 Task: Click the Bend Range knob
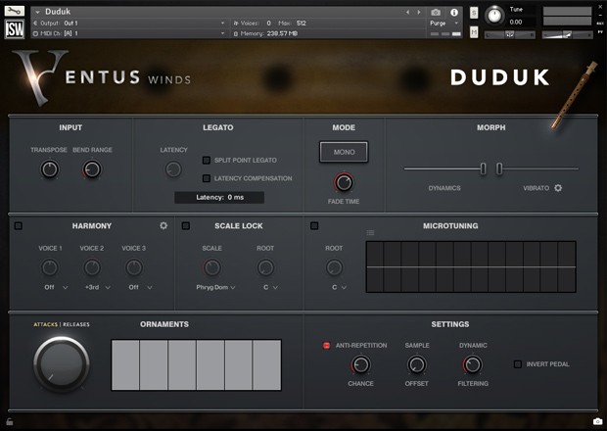(x=92, y=169)
